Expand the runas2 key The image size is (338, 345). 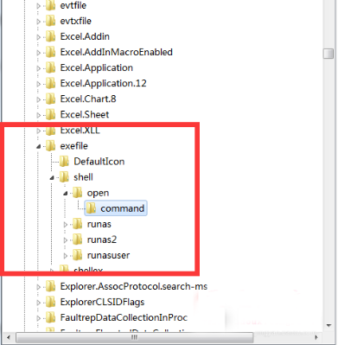[x=66, y=240]
